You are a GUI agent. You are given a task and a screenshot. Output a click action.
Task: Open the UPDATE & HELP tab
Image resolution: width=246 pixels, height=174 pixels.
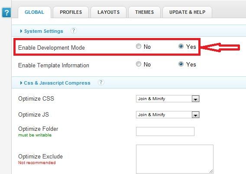pyautogui.click(x=188, y=12)
